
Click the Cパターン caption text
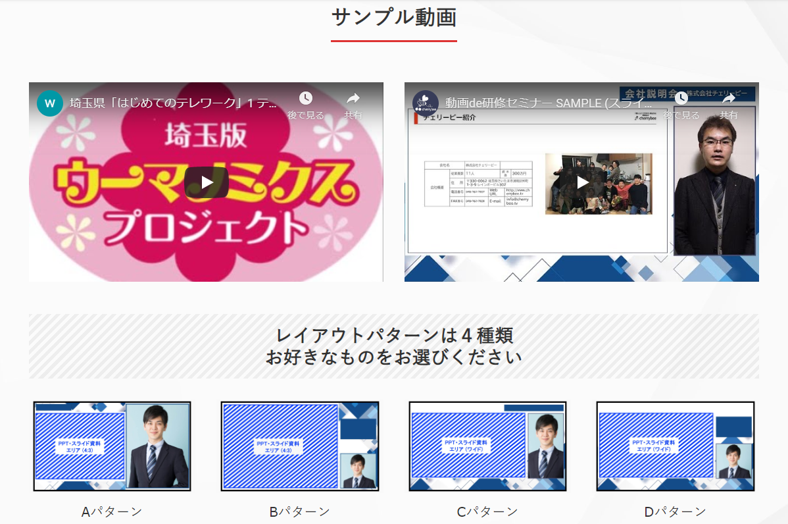point(487,511)
